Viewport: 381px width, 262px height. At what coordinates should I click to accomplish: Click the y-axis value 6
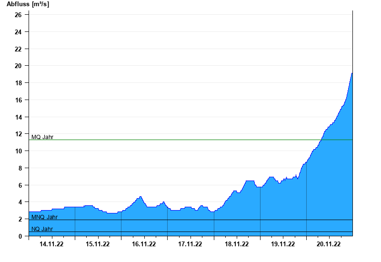coord(20,185)
